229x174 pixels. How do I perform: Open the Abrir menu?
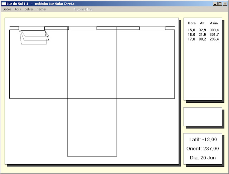[x=18, y=9]
